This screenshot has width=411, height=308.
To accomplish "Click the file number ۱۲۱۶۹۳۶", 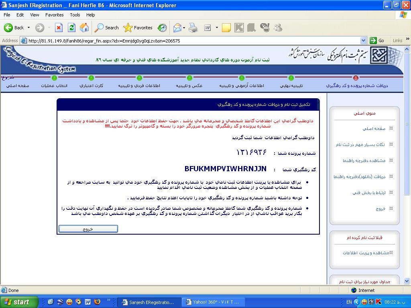I will (251, 152).
